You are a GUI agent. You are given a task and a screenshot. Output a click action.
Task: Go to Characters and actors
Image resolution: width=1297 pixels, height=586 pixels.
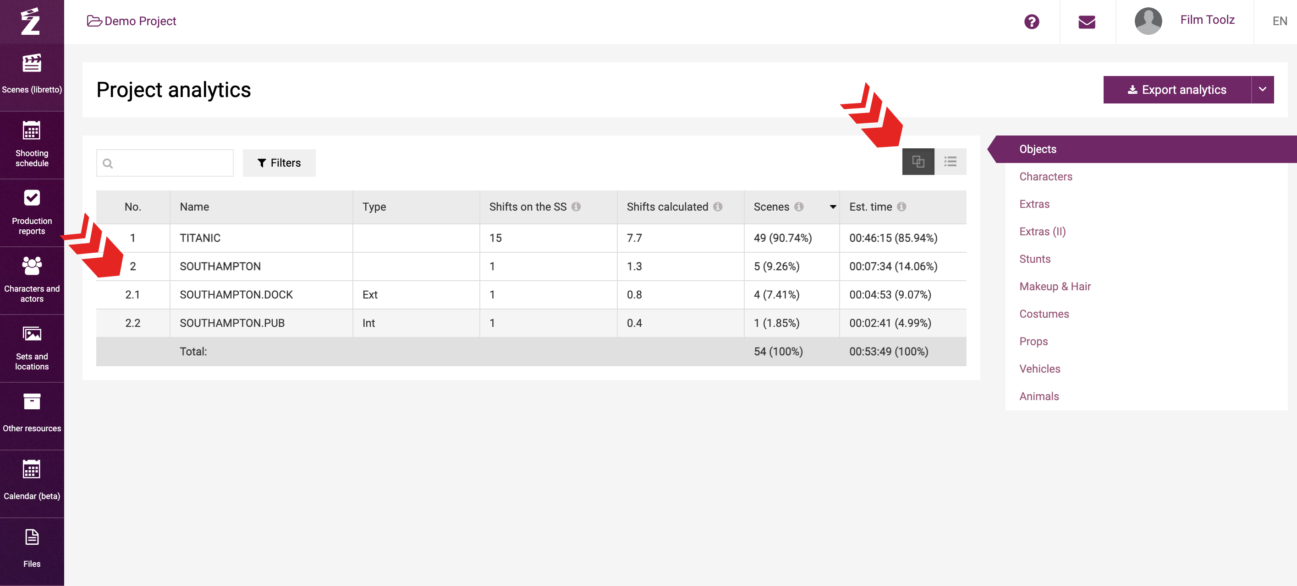(32, 280)
